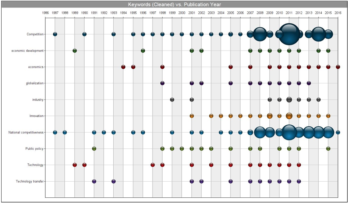The height and width of the screenshot is (204, 350).
Task: Click the economics bubble at 1994
Action: 123,67
